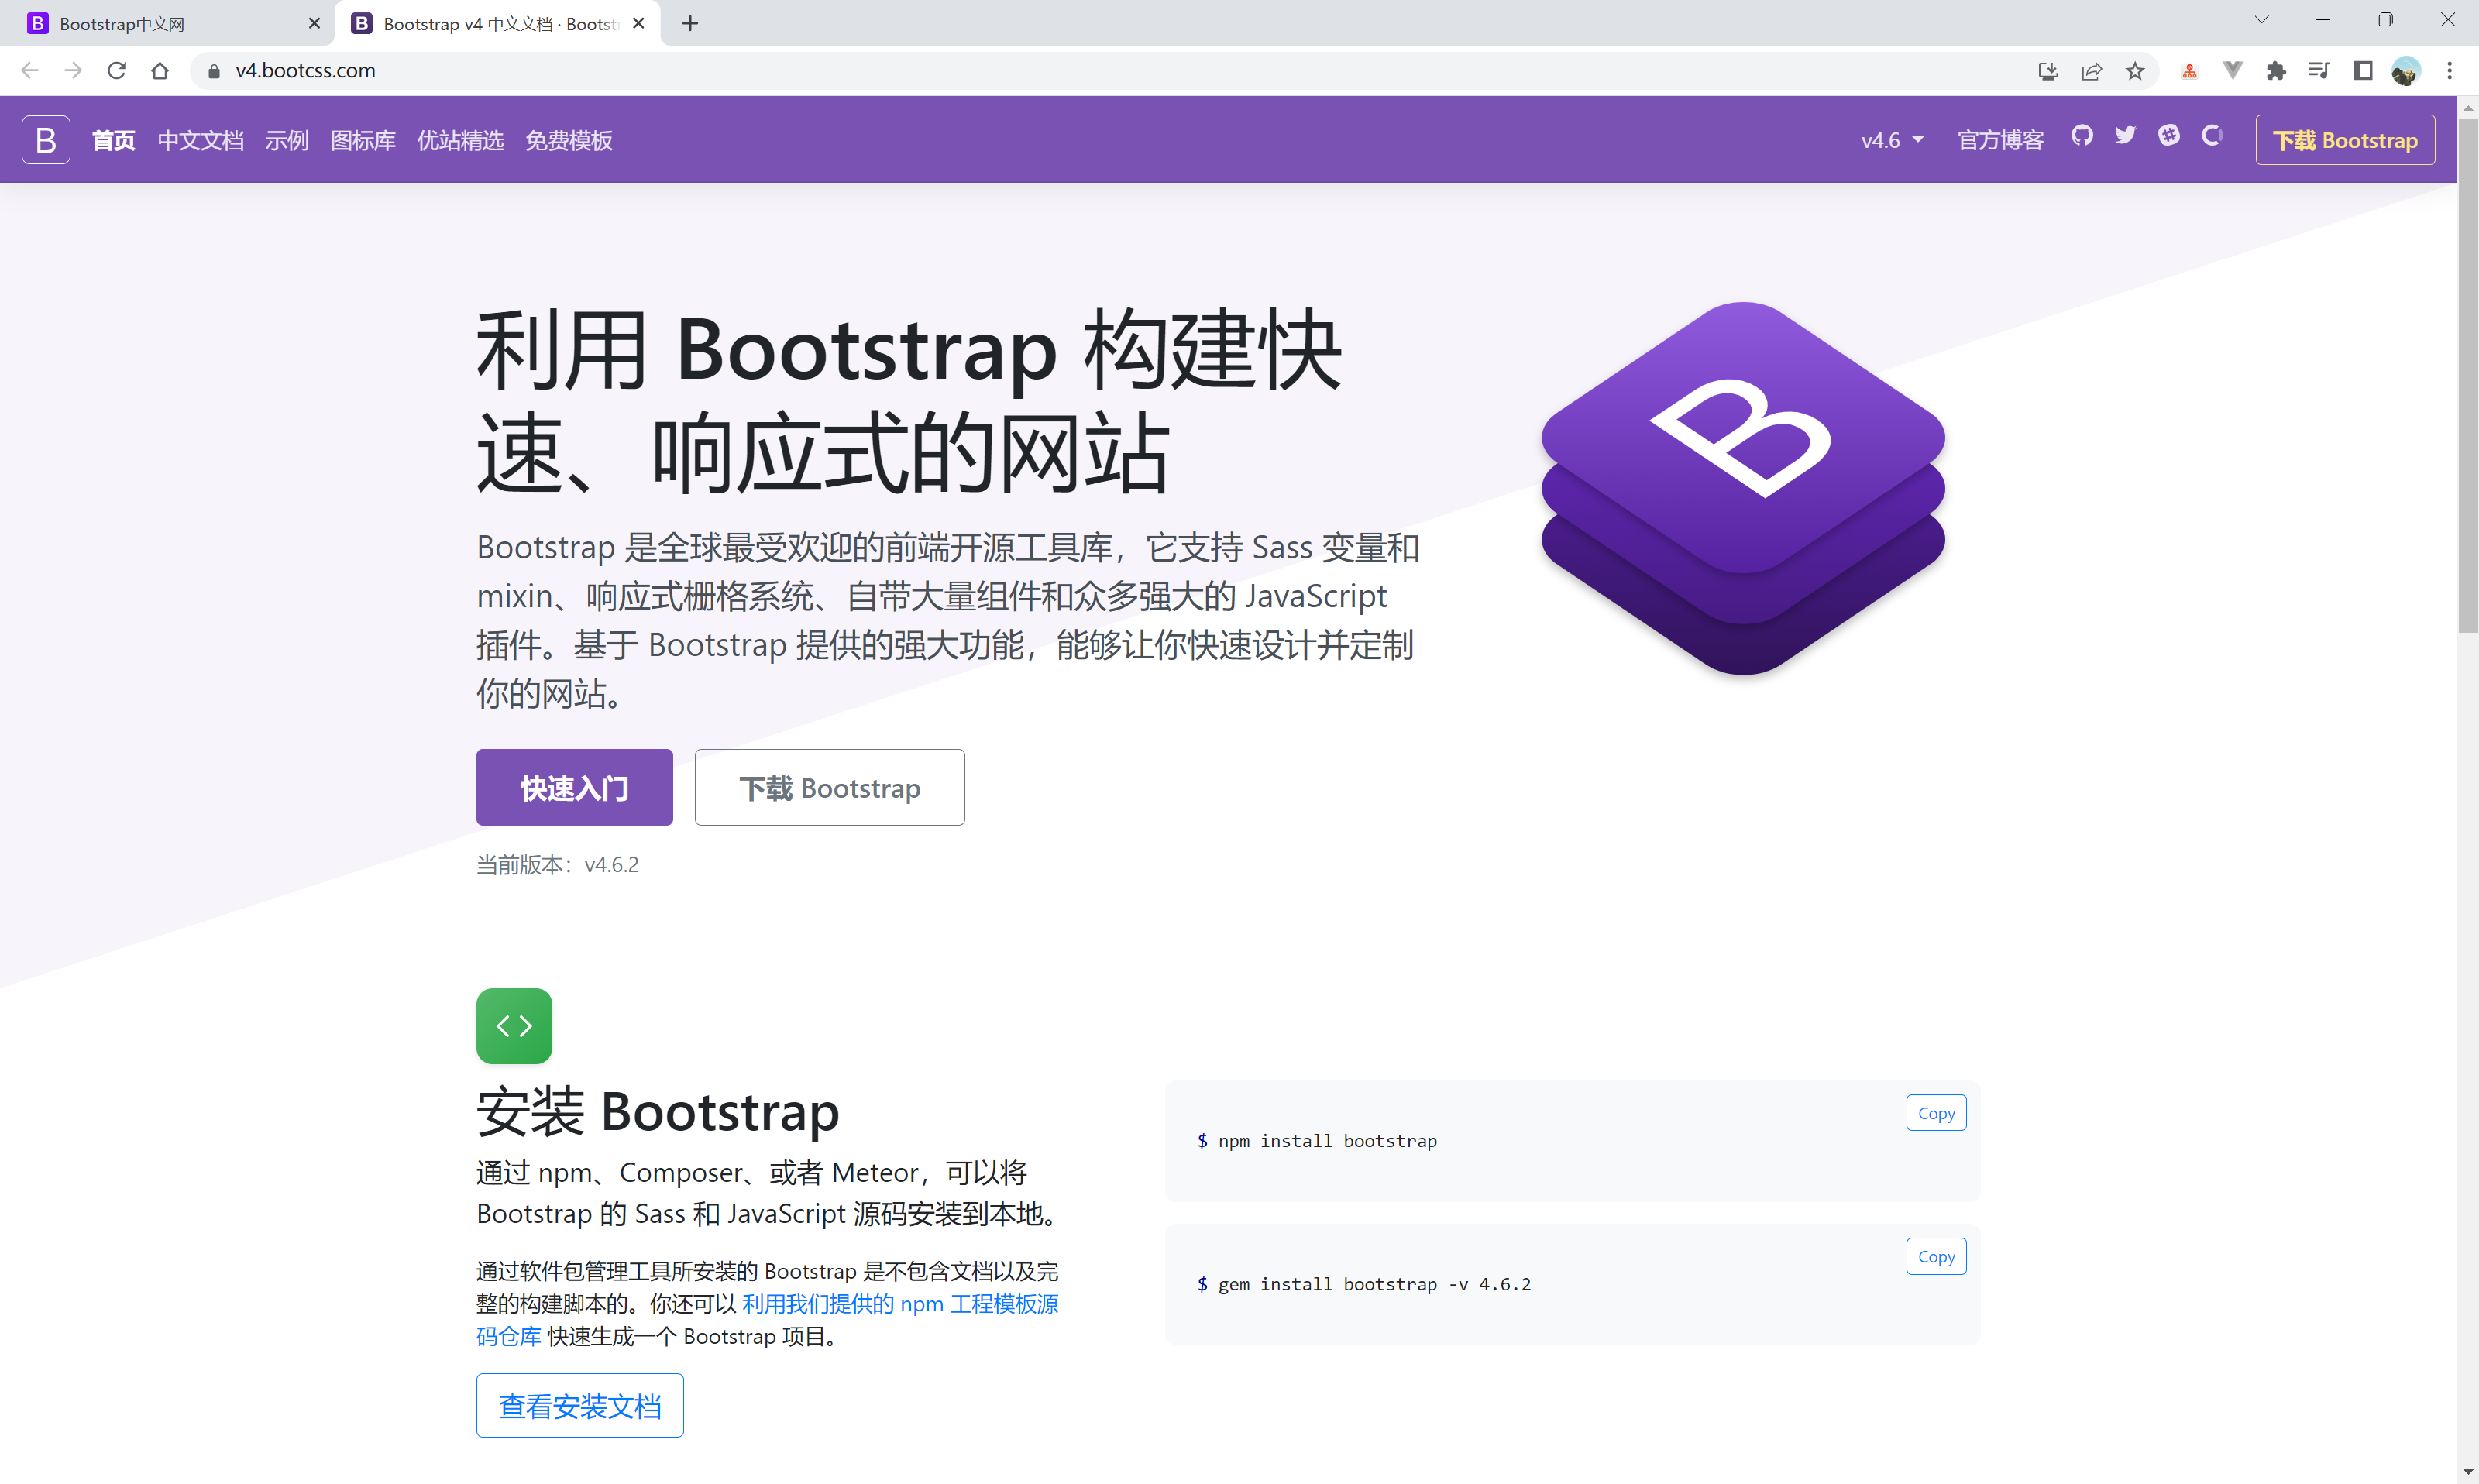
Task: Open the npm 工程模板源码仓库 link
Action: tap(900, 1303)
